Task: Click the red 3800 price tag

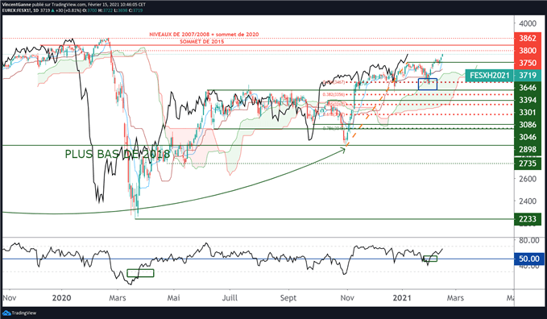Action: (528, 51)
